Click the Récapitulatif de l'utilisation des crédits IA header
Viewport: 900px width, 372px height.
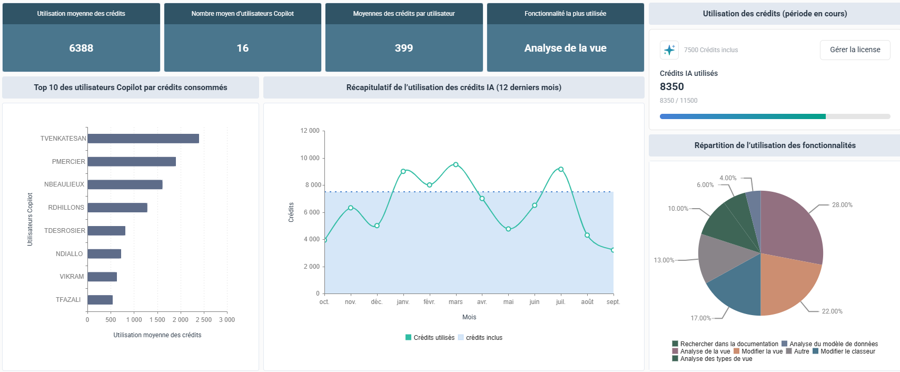click(x=454, y=87)
